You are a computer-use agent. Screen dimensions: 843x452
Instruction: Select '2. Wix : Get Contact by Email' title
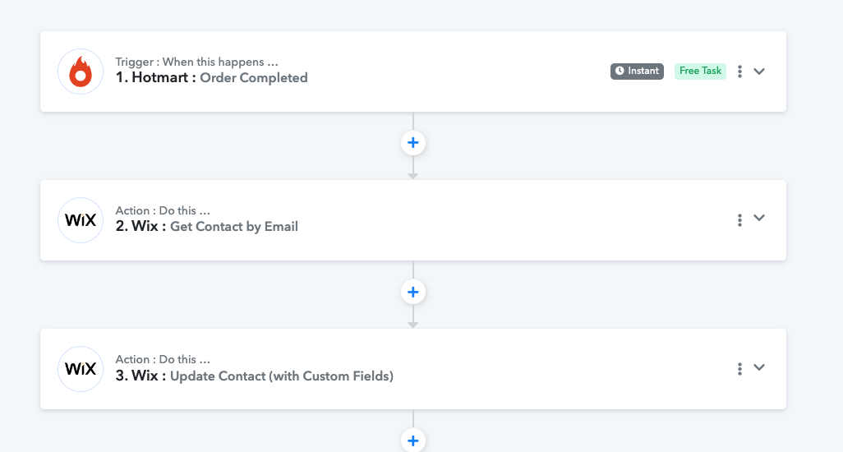point(207,227)
